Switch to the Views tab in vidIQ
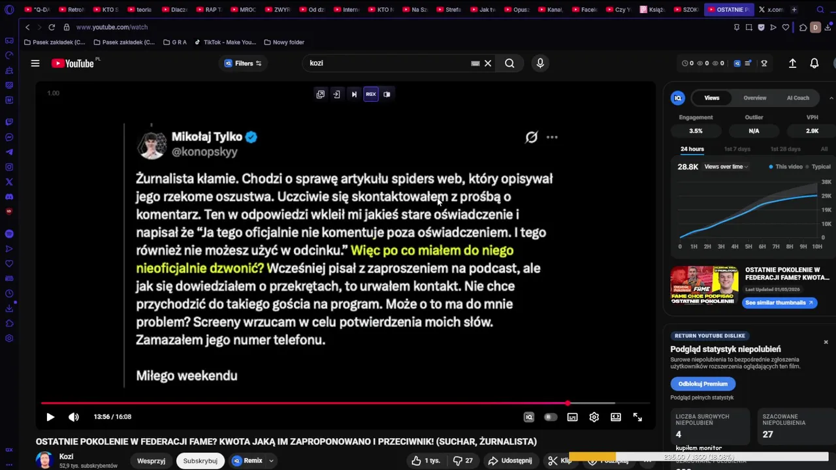Screen dimensions: 836x470 pyautogui.click(x=711, y=98)
